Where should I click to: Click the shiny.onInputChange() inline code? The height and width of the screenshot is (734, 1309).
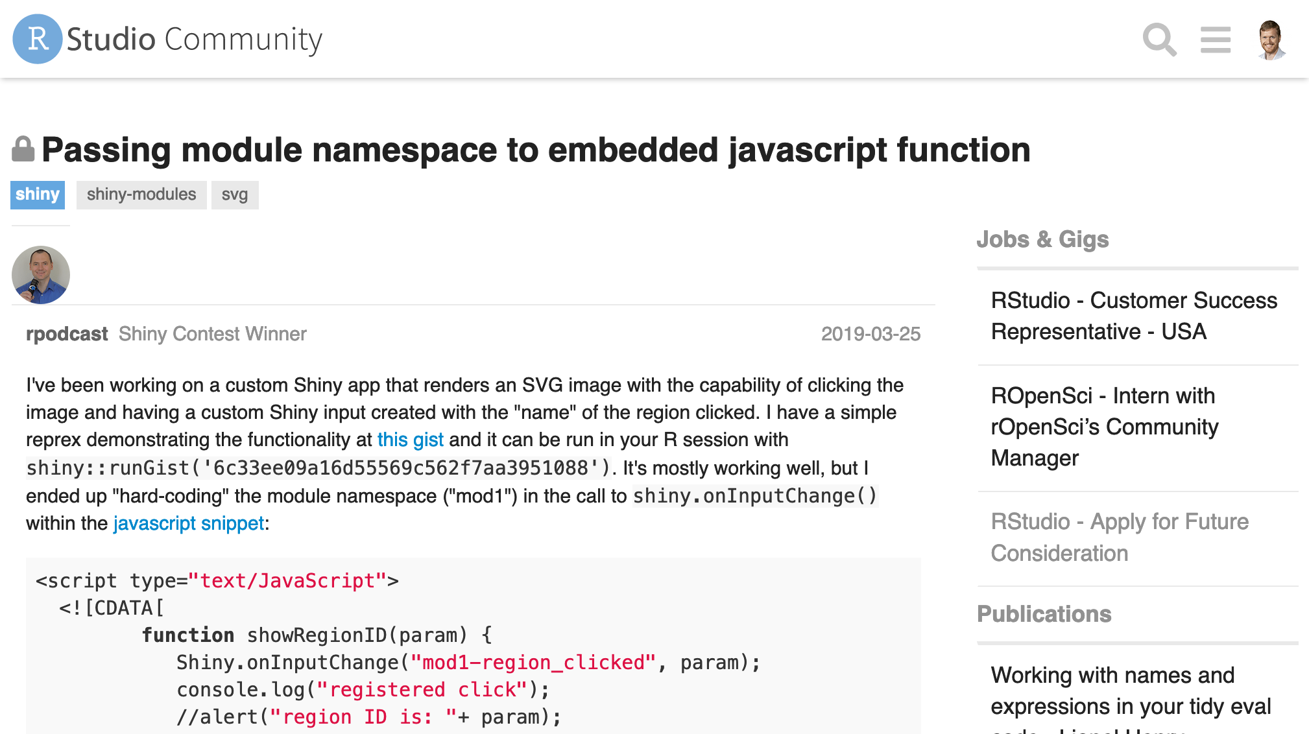click(x=755, y=496)
